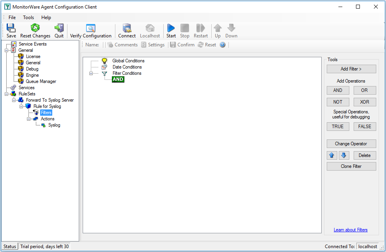Open the Debug tree item

point(32,69)
